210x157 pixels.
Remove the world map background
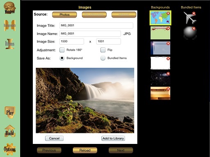tap(168, 13)
